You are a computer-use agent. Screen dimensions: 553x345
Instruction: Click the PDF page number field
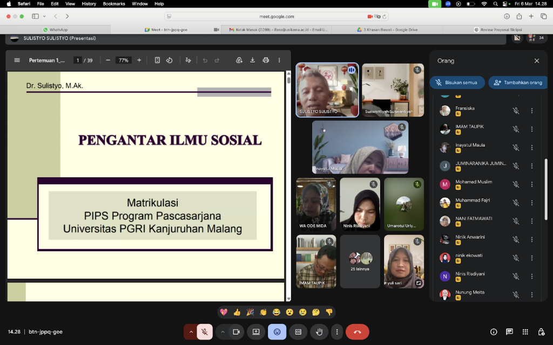(x=77, y=60)
